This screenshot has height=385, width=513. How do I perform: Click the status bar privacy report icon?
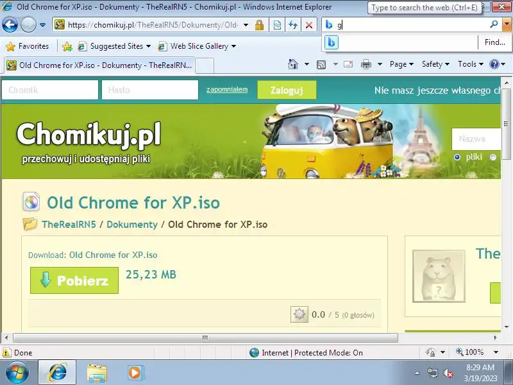click(x=430, y=352)
